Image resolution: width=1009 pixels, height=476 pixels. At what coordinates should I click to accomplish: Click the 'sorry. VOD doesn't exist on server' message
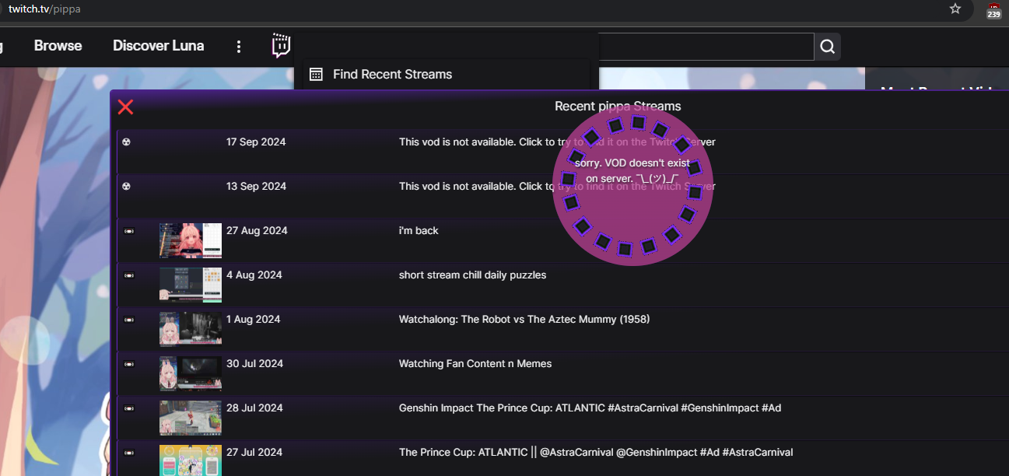click(632, 171)
